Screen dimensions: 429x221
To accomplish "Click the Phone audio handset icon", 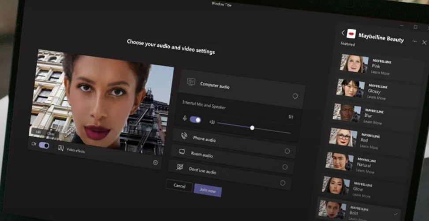I will [184, 135].
